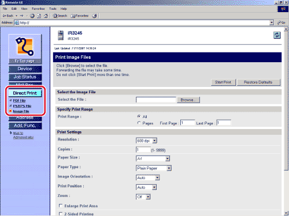Click the iR3245 device icon
This screenshot has width=289, height=216.
click(x=61, y=35)
